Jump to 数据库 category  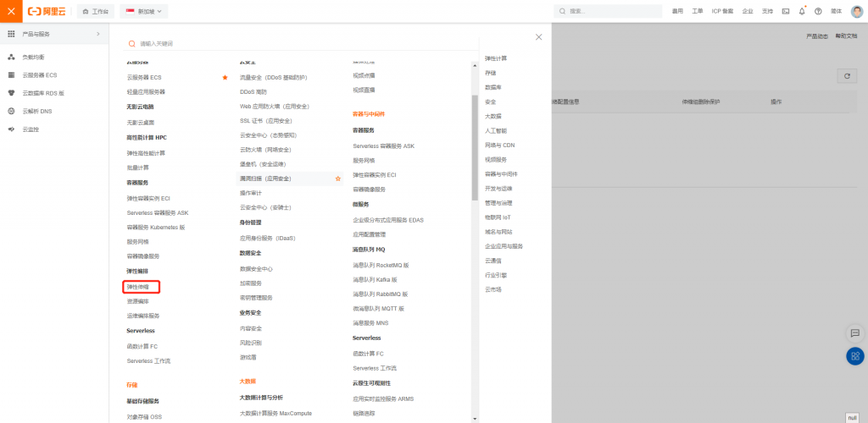click(x=493, y=87)
